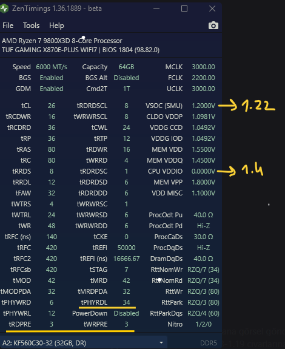Click the MEM VDDQ 1.4500V value
Viewport: 285px width, 349px height.
(203, 160)
